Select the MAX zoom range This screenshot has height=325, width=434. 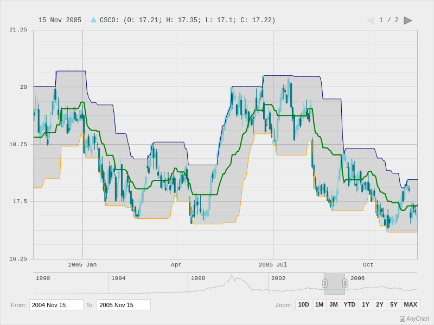(411, 304)
